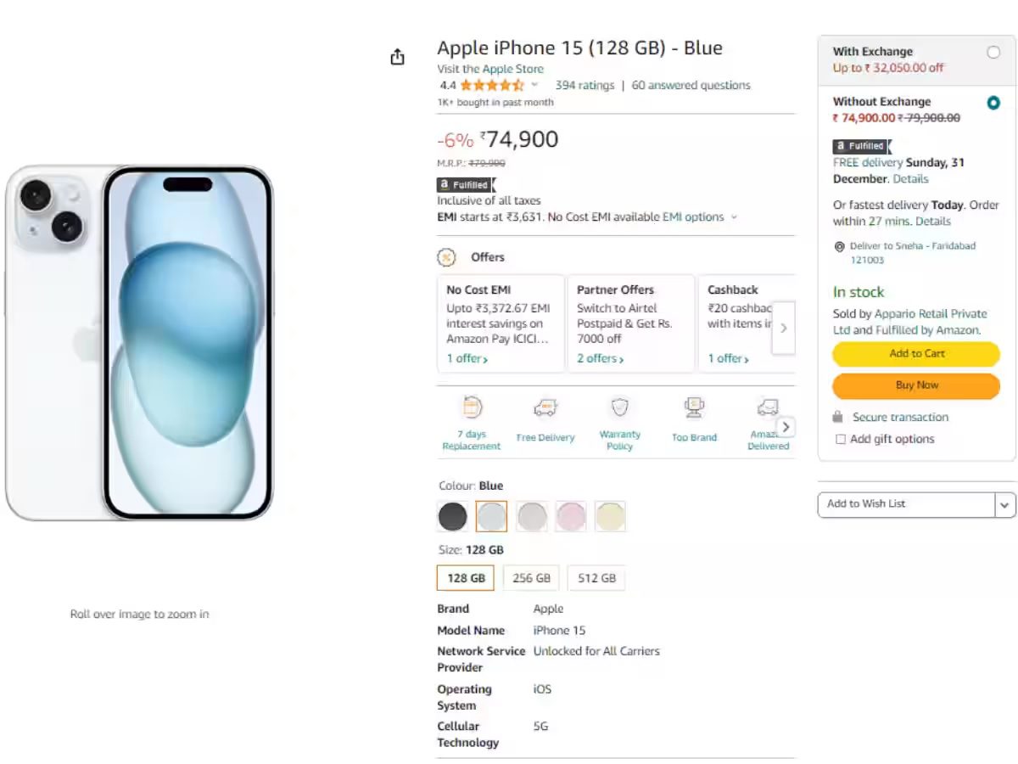Click the iPhone 15 product image

[139, 342]
